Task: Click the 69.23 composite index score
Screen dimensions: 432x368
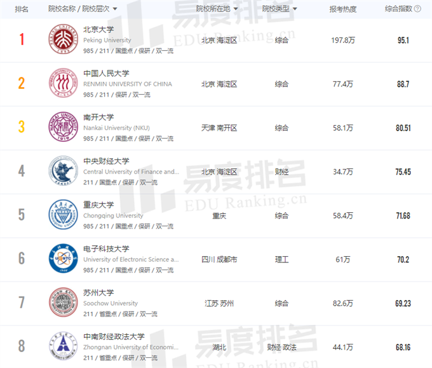Action: (403, 303)
